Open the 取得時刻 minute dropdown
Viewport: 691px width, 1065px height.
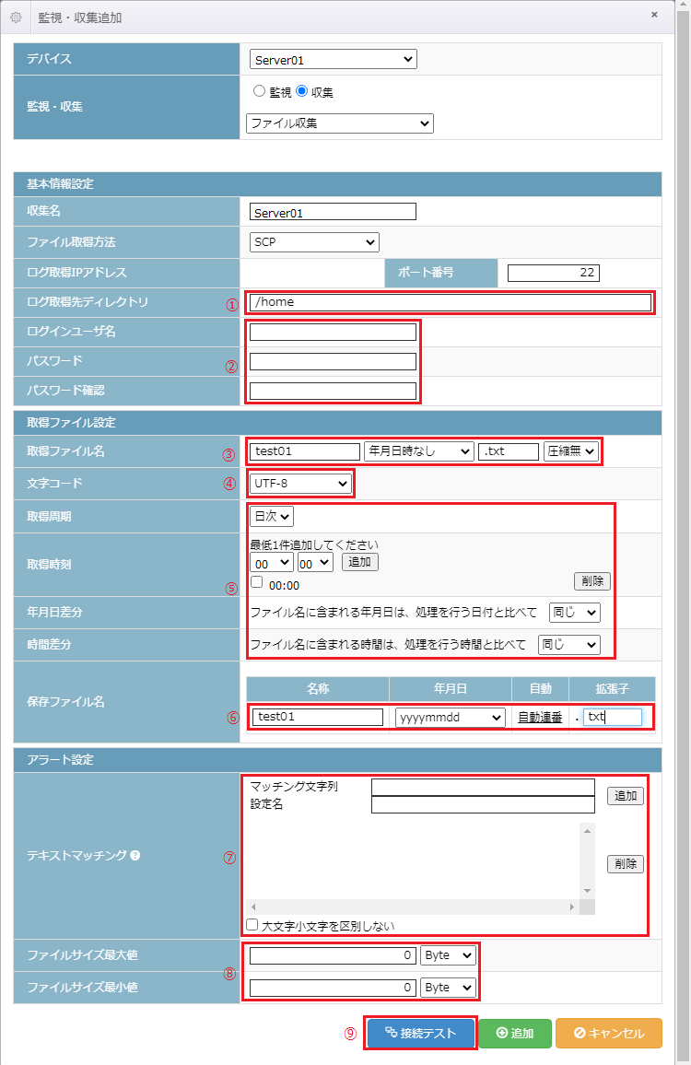(315, 563)
